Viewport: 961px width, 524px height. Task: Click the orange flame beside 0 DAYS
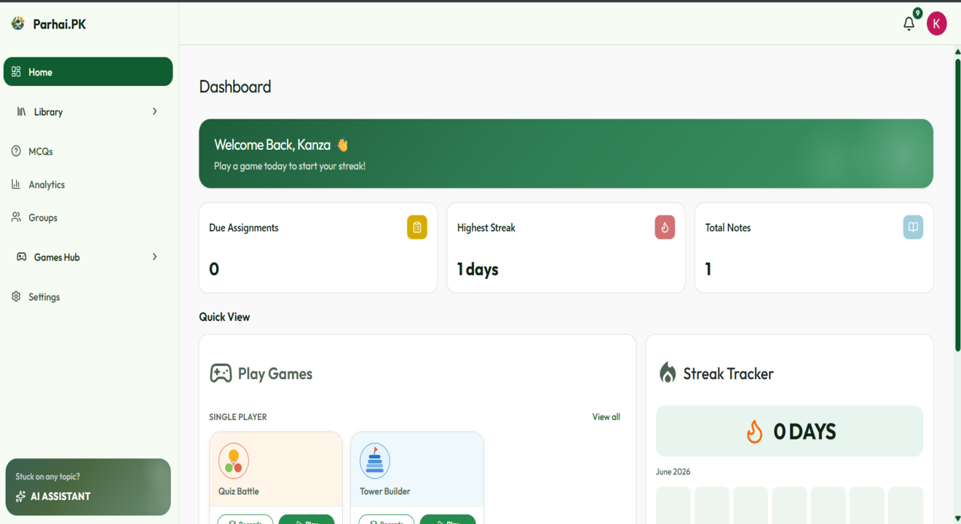click(x=754, y=432)
